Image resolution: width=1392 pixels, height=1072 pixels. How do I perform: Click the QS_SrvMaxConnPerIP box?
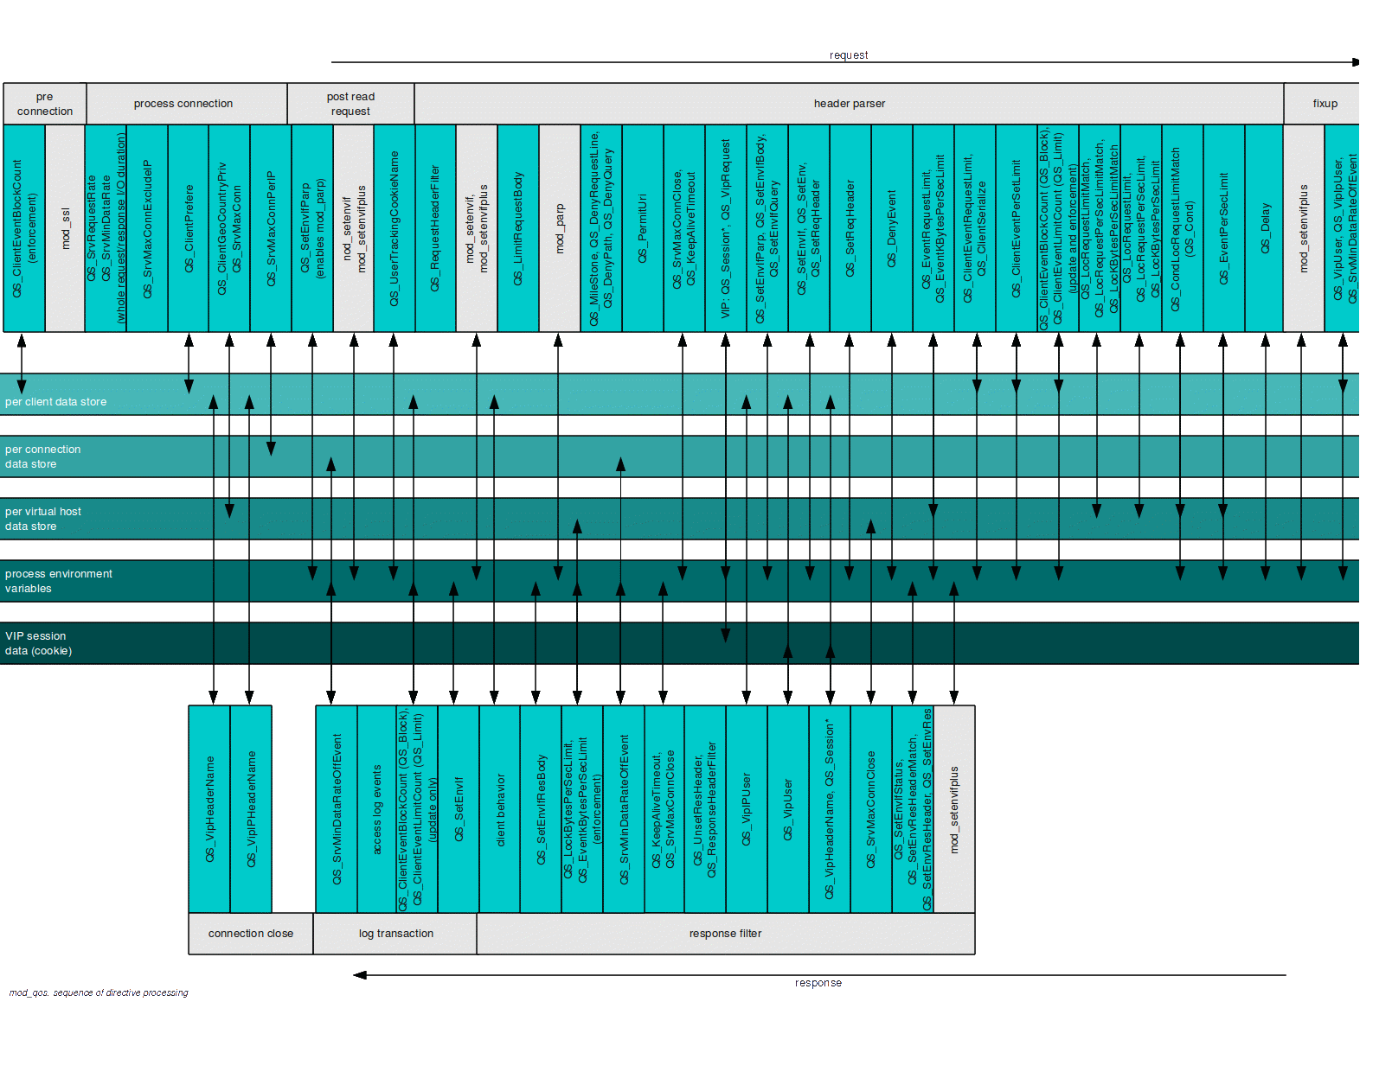pyautogui.click(x=271, y=228)
